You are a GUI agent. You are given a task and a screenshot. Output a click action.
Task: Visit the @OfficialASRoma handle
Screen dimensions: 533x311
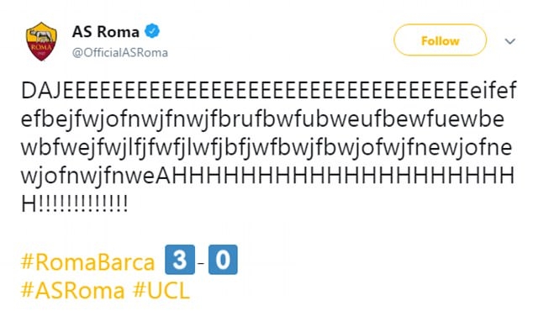[120, 53]
